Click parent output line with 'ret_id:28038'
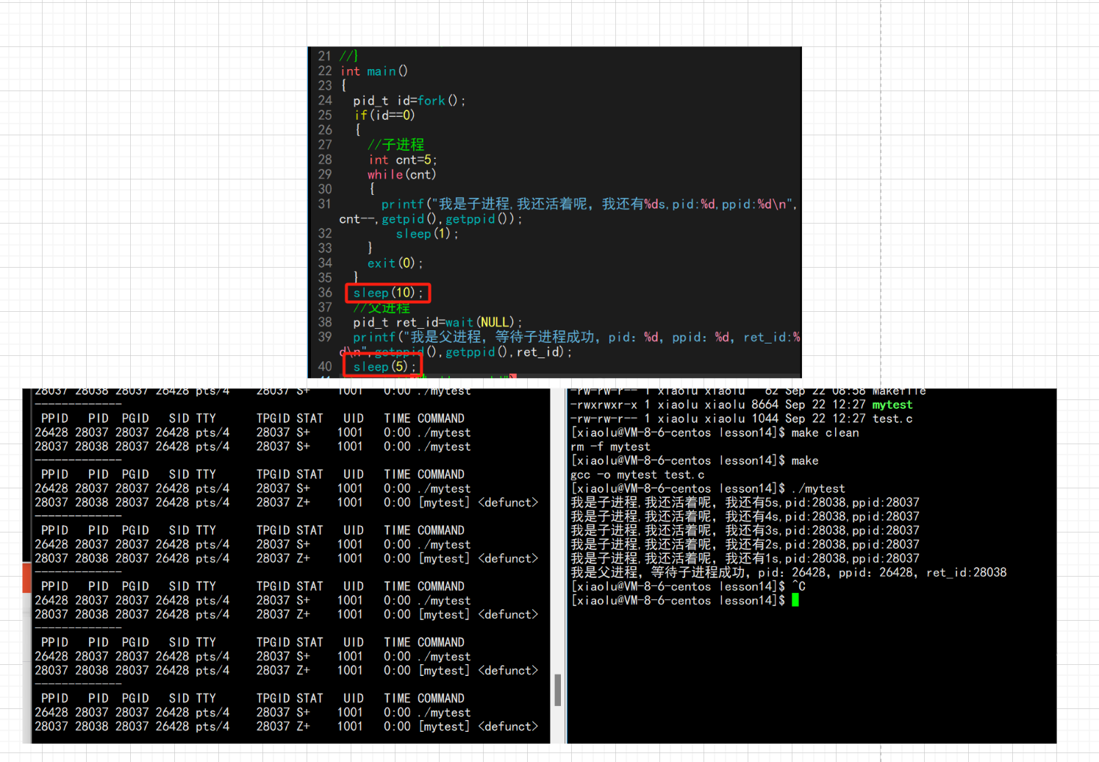The width and height of the screenshot is (1099, 762). pos(789,572)
